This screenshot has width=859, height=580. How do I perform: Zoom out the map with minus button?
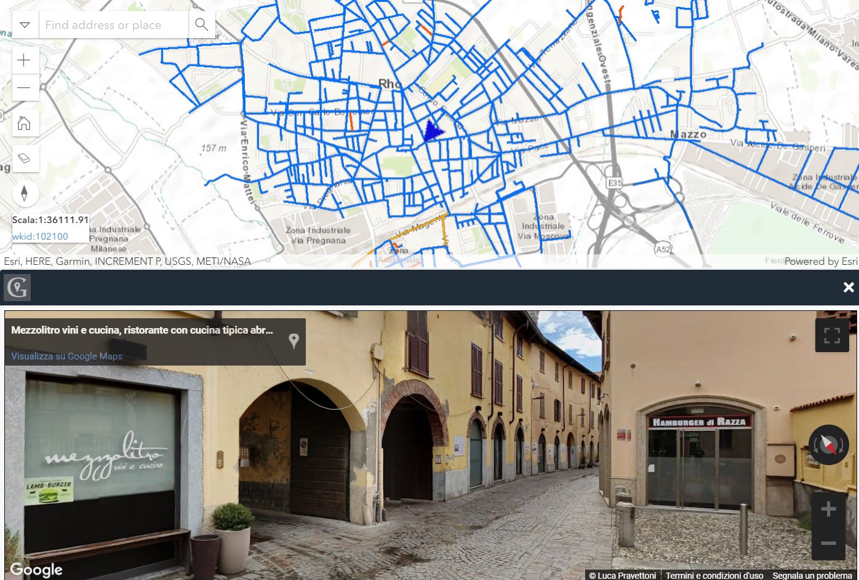click(x=24, y=87)
